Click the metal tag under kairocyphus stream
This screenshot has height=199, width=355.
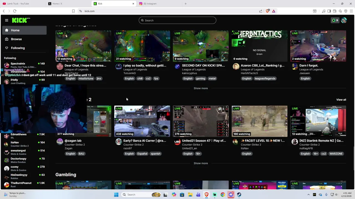pyautogui.click(x=212, y=78)
